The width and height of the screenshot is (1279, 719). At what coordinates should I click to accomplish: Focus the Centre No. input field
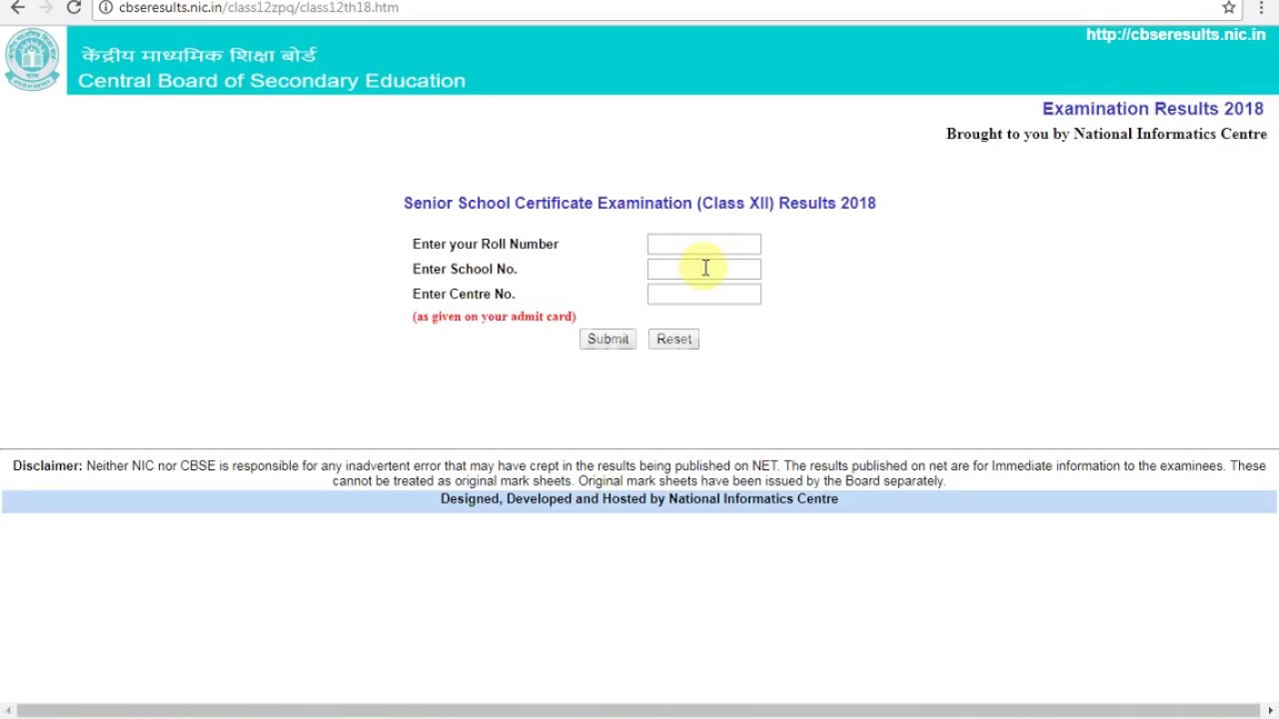[x=703, y=294]
